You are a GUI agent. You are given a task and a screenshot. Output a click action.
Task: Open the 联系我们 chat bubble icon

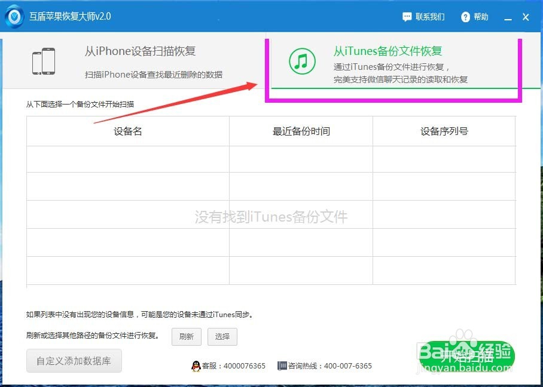click(407, 17)
